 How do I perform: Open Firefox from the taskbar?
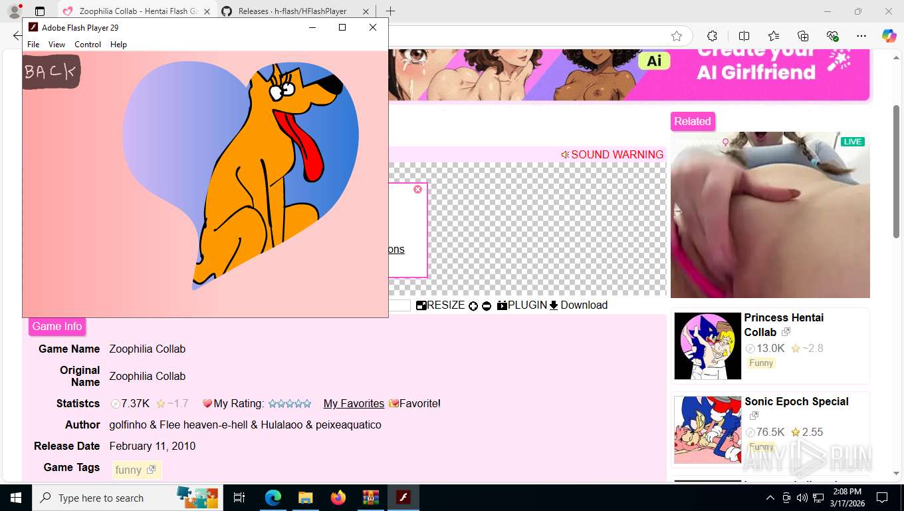[x=338, y=498]
